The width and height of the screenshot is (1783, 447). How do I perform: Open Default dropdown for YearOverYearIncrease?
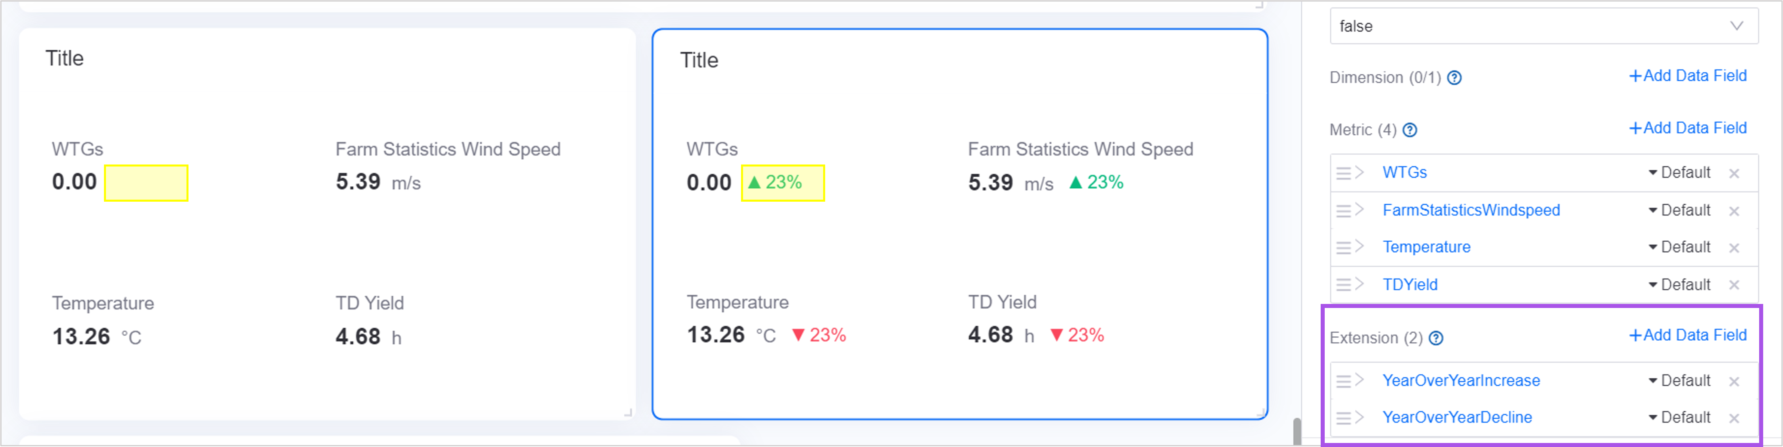coord(1679,381)
